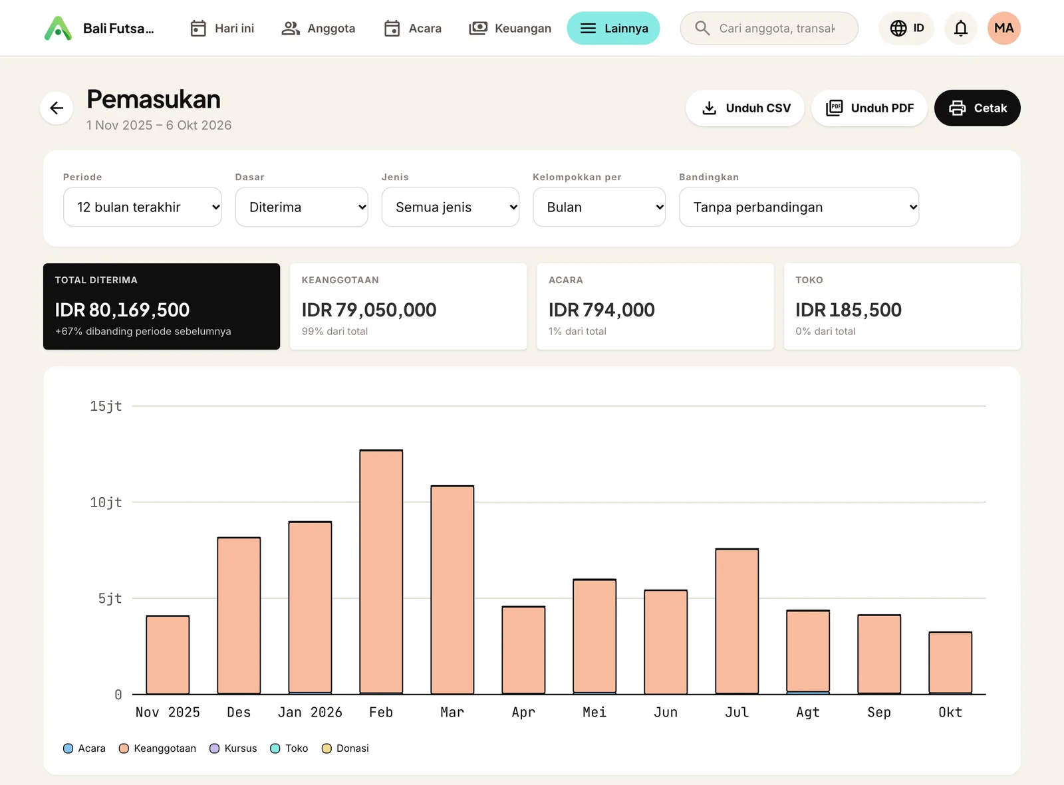The width and height of the screenshot is (1064, 785).
Task: Click the green app logo icon
Action: click(x=58, y=28)
